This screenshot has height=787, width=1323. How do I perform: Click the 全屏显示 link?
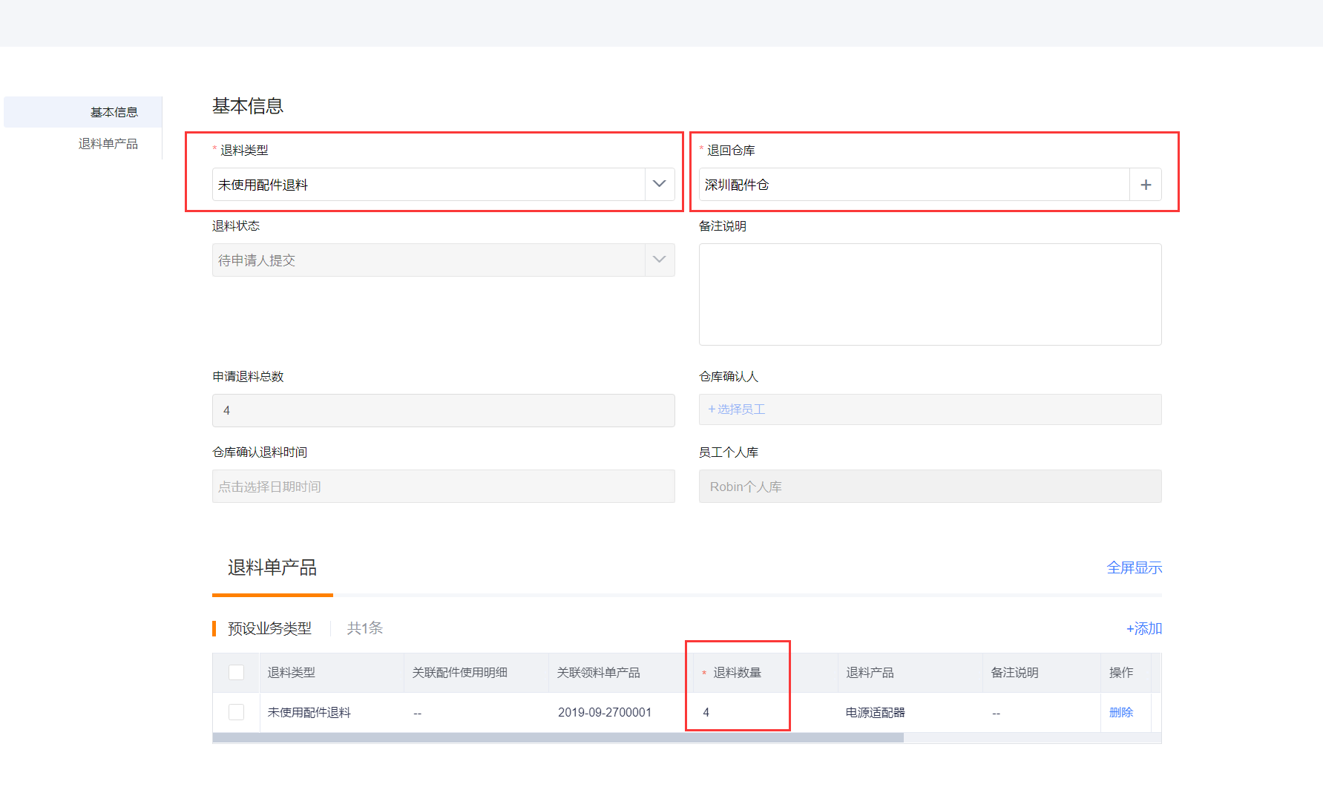[x=1135, y=567]
